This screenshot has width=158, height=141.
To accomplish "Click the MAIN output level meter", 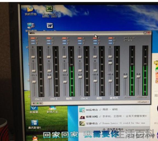I will point(132,70).
